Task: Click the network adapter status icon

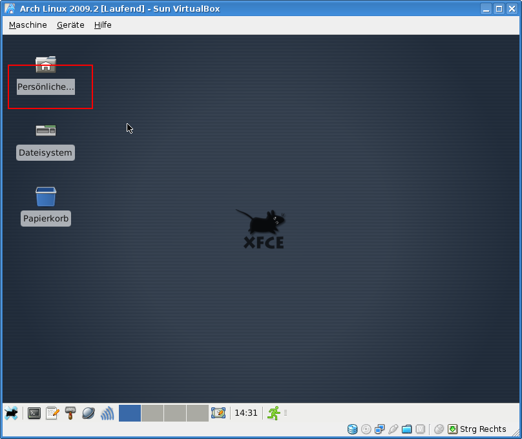Action: coord(379,429)
